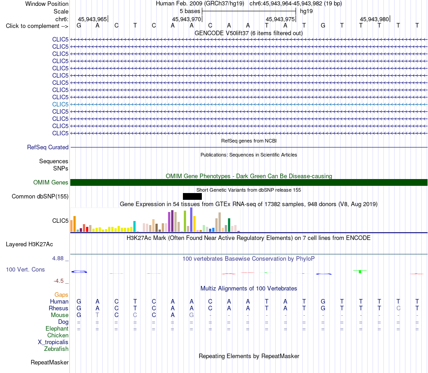Viewport: 428px width, 373px height.
Task: Click the Rhesus alignment row label
Action: (59, 308)
